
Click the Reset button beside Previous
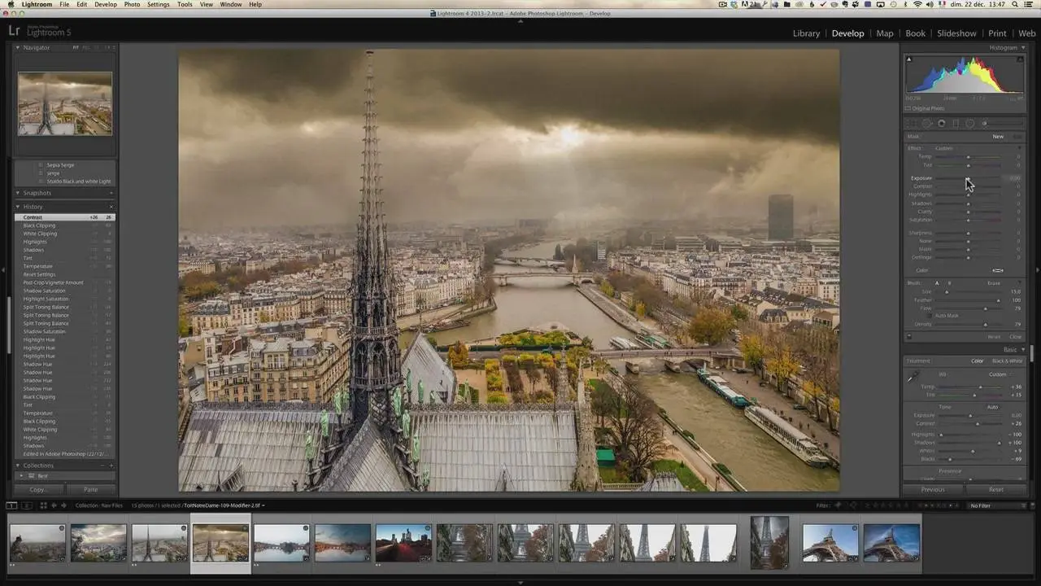pyautogui.click(x=996, y=490)
